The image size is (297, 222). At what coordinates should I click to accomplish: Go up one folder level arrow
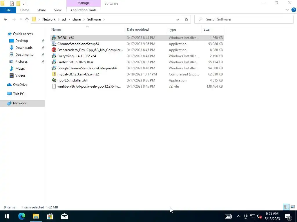pyautogui.click(x=27, y=19)
